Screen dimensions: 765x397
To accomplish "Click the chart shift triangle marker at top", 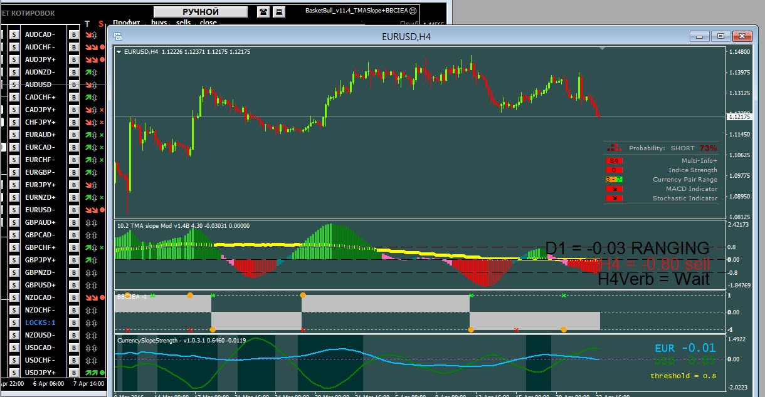I will pos(603,48).
